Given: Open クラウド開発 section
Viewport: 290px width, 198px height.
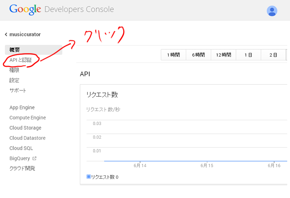Looking at the screenshot, I should pyautogui.click(x=22, y=168).
